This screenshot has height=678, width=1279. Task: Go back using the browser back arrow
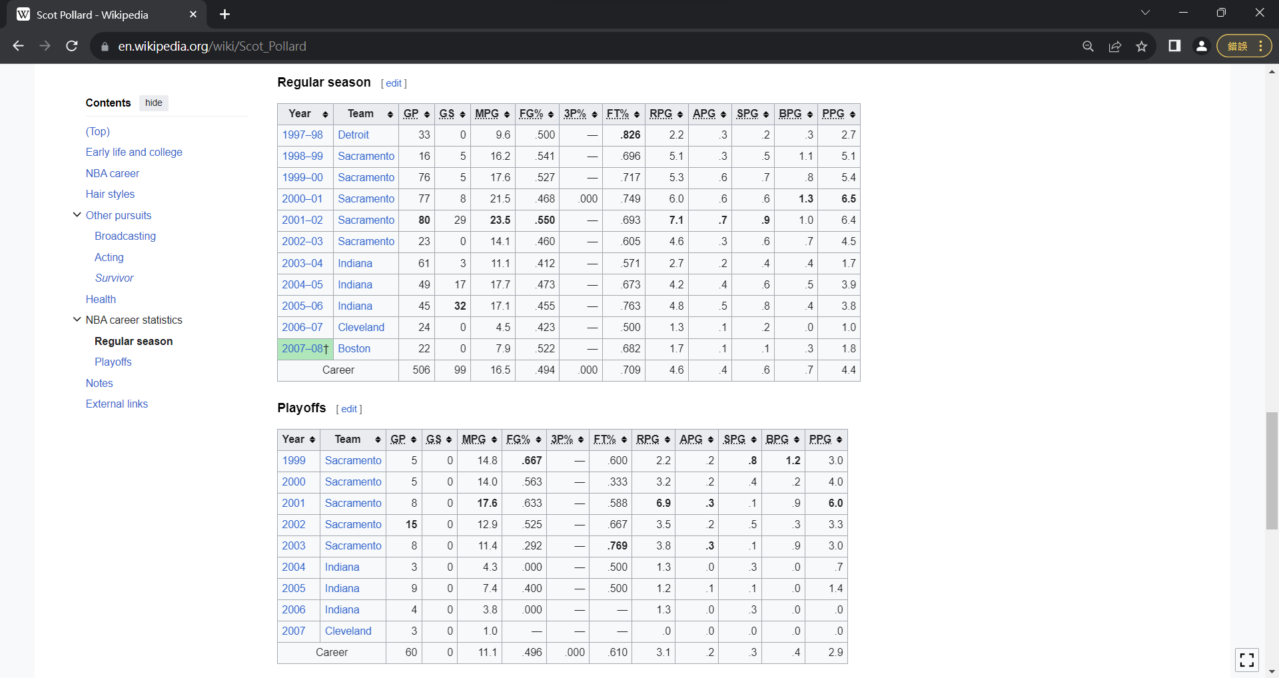(x=19, y=46)
